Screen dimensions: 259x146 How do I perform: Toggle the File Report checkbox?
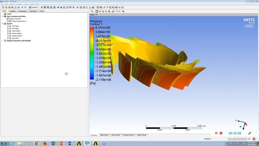pos(8,28)
